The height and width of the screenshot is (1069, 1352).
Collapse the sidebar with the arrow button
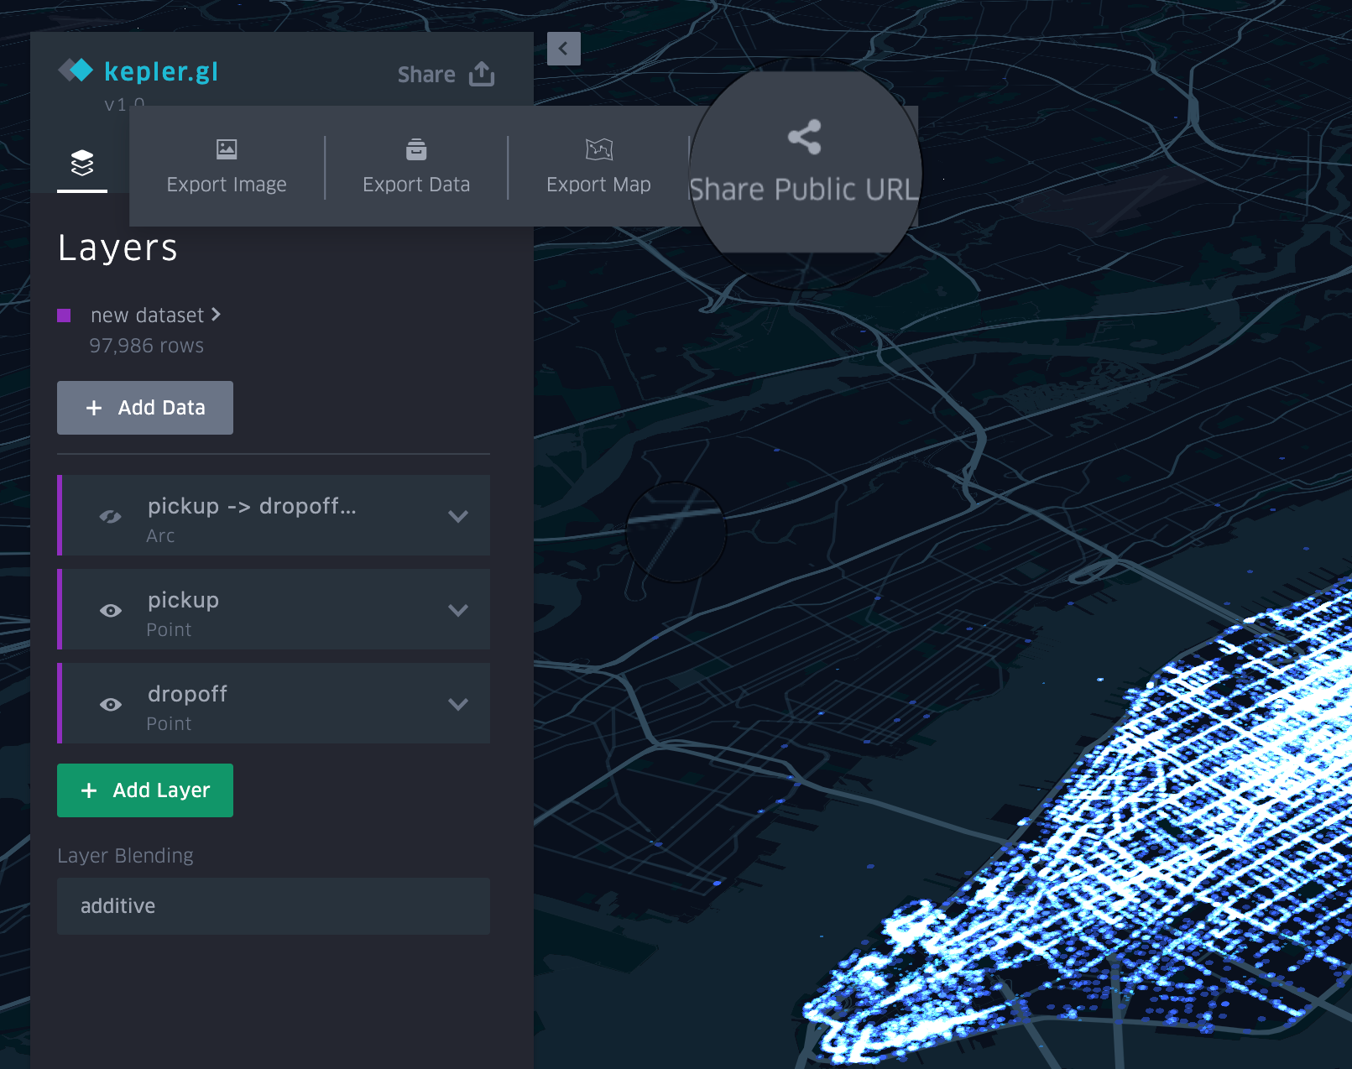tap(563, 49)
